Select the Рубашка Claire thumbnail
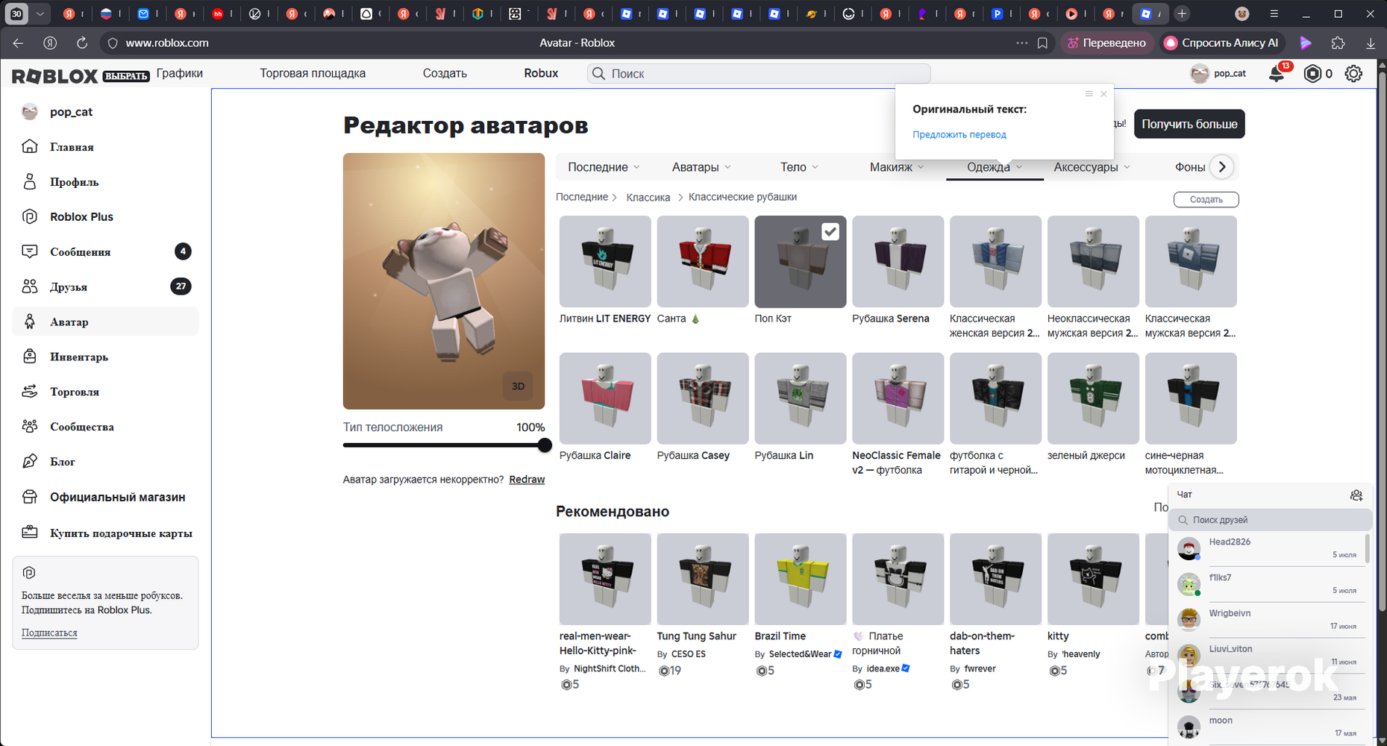 coord(604,398)
